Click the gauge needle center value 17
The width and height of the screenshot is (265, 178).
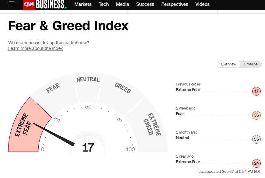[x=88, y=147]
